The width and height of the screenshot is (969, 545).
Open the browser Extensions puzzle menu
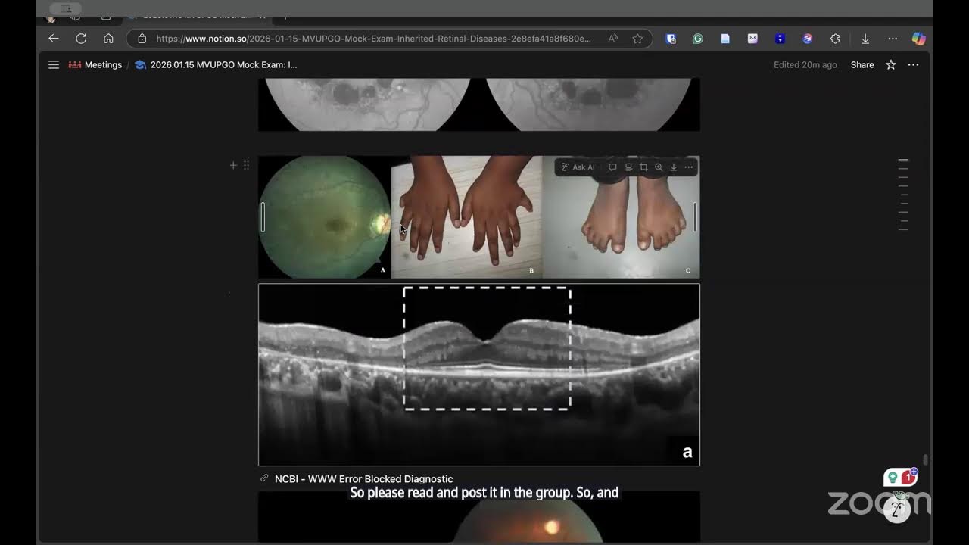tap(835, 39)
